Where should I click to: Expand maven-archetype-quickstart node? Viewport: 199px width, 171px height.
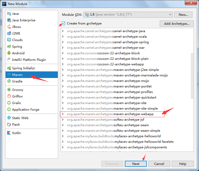[63, 97]
